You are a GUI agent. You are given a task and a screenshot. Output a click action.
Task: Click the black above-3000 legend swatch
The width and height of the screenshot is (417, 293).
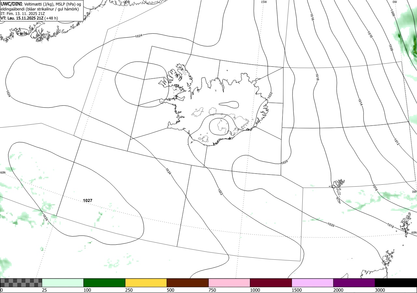pyautogui.click(x=396, y=283)
